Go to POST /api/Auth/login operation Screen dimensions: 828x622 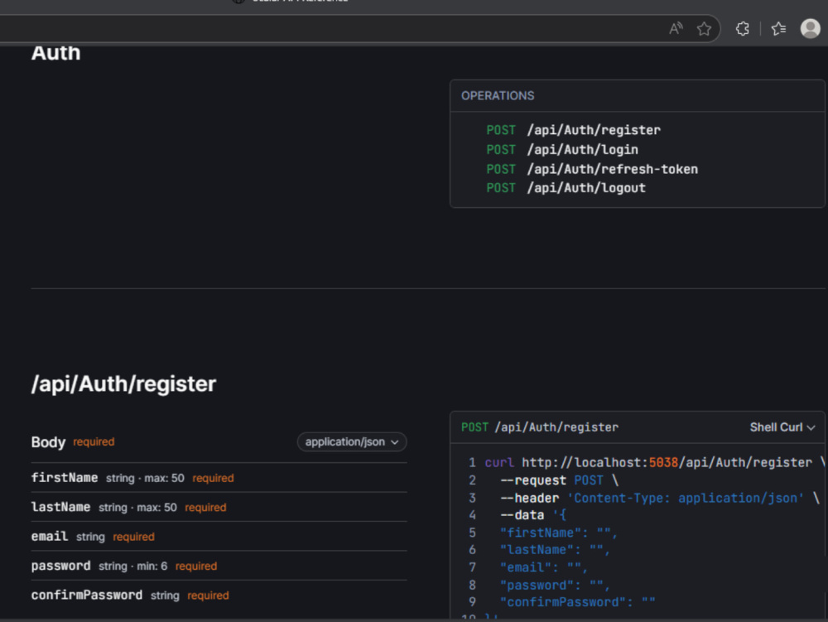pyautogui.click(x=562, y=149)
